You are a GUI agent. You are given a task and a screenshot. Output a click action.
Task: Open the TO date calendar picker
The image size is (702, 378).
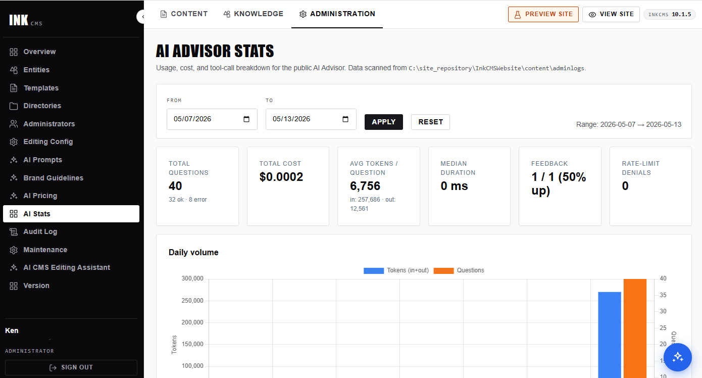[x=345, y=119]
